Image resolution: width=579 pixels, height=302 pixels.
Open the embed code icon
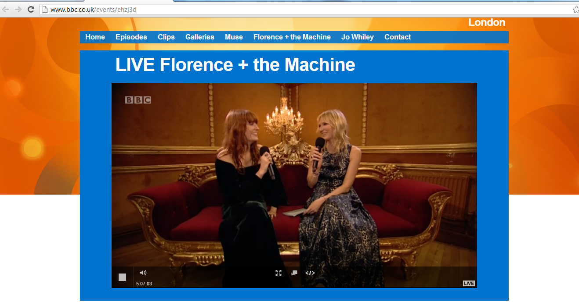pyautogui.click(x=310, y=273)
